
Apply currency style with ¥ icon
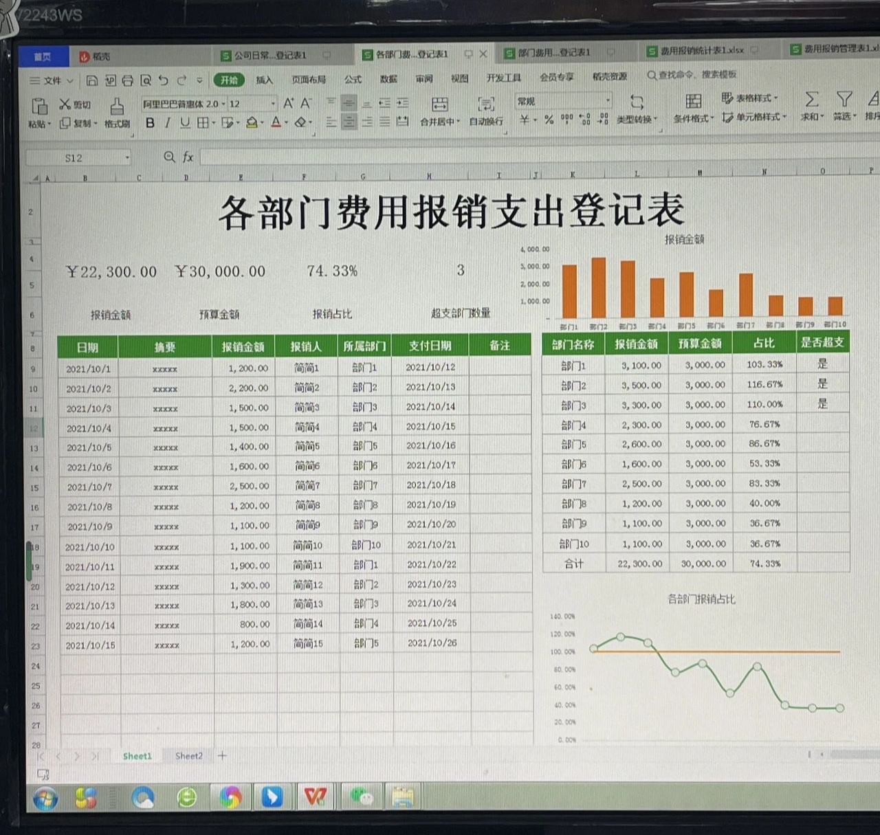525,120
